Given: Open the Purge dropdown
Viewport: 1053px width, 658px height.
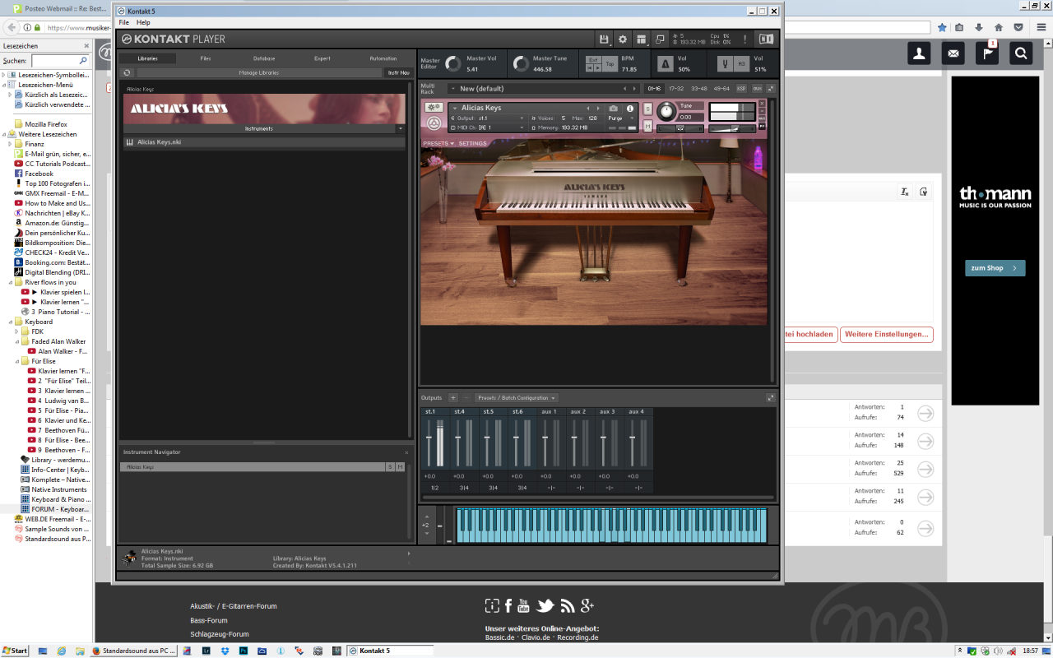Looking at the screenshot, I should (621, 118).
